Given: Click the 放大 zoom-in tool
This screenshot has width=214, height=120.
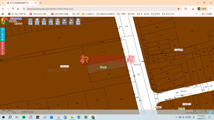Looking at the screenshot, I should click(x=64, y=21).
